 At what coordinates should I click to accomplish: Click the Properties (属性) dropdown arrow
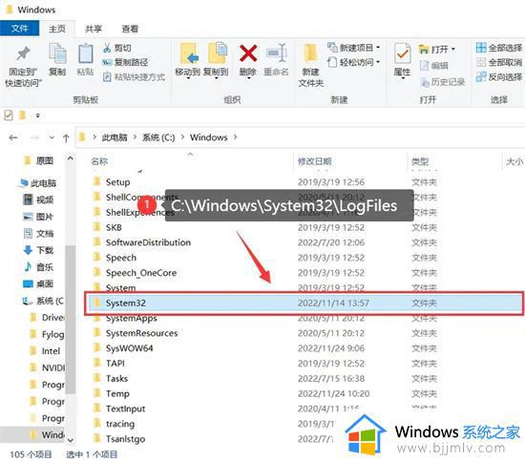click(403, 79)
